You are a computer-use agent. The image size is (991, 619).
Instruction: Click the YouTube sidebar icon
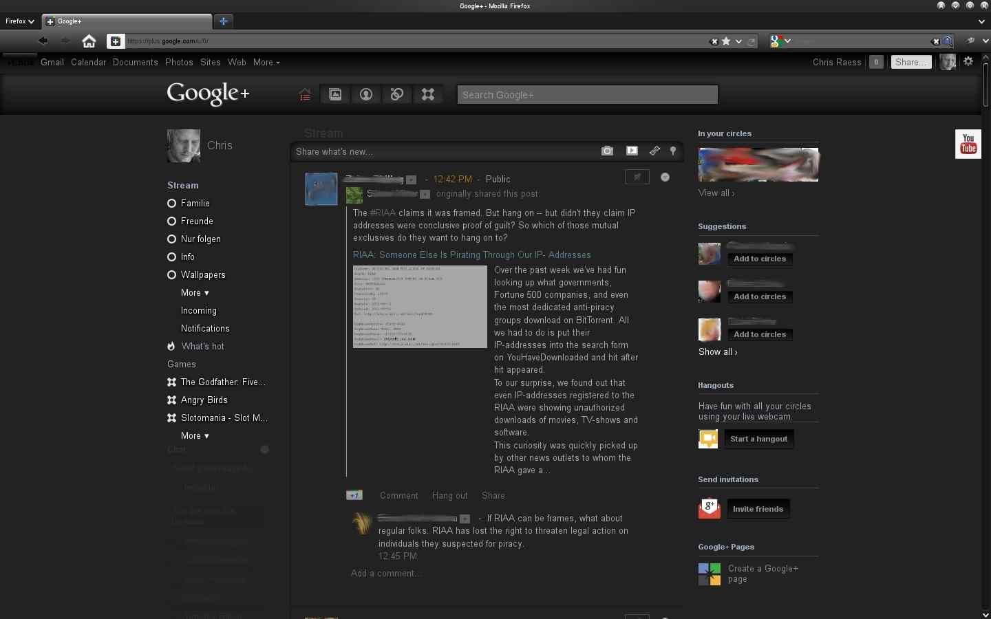coord(968,144)
